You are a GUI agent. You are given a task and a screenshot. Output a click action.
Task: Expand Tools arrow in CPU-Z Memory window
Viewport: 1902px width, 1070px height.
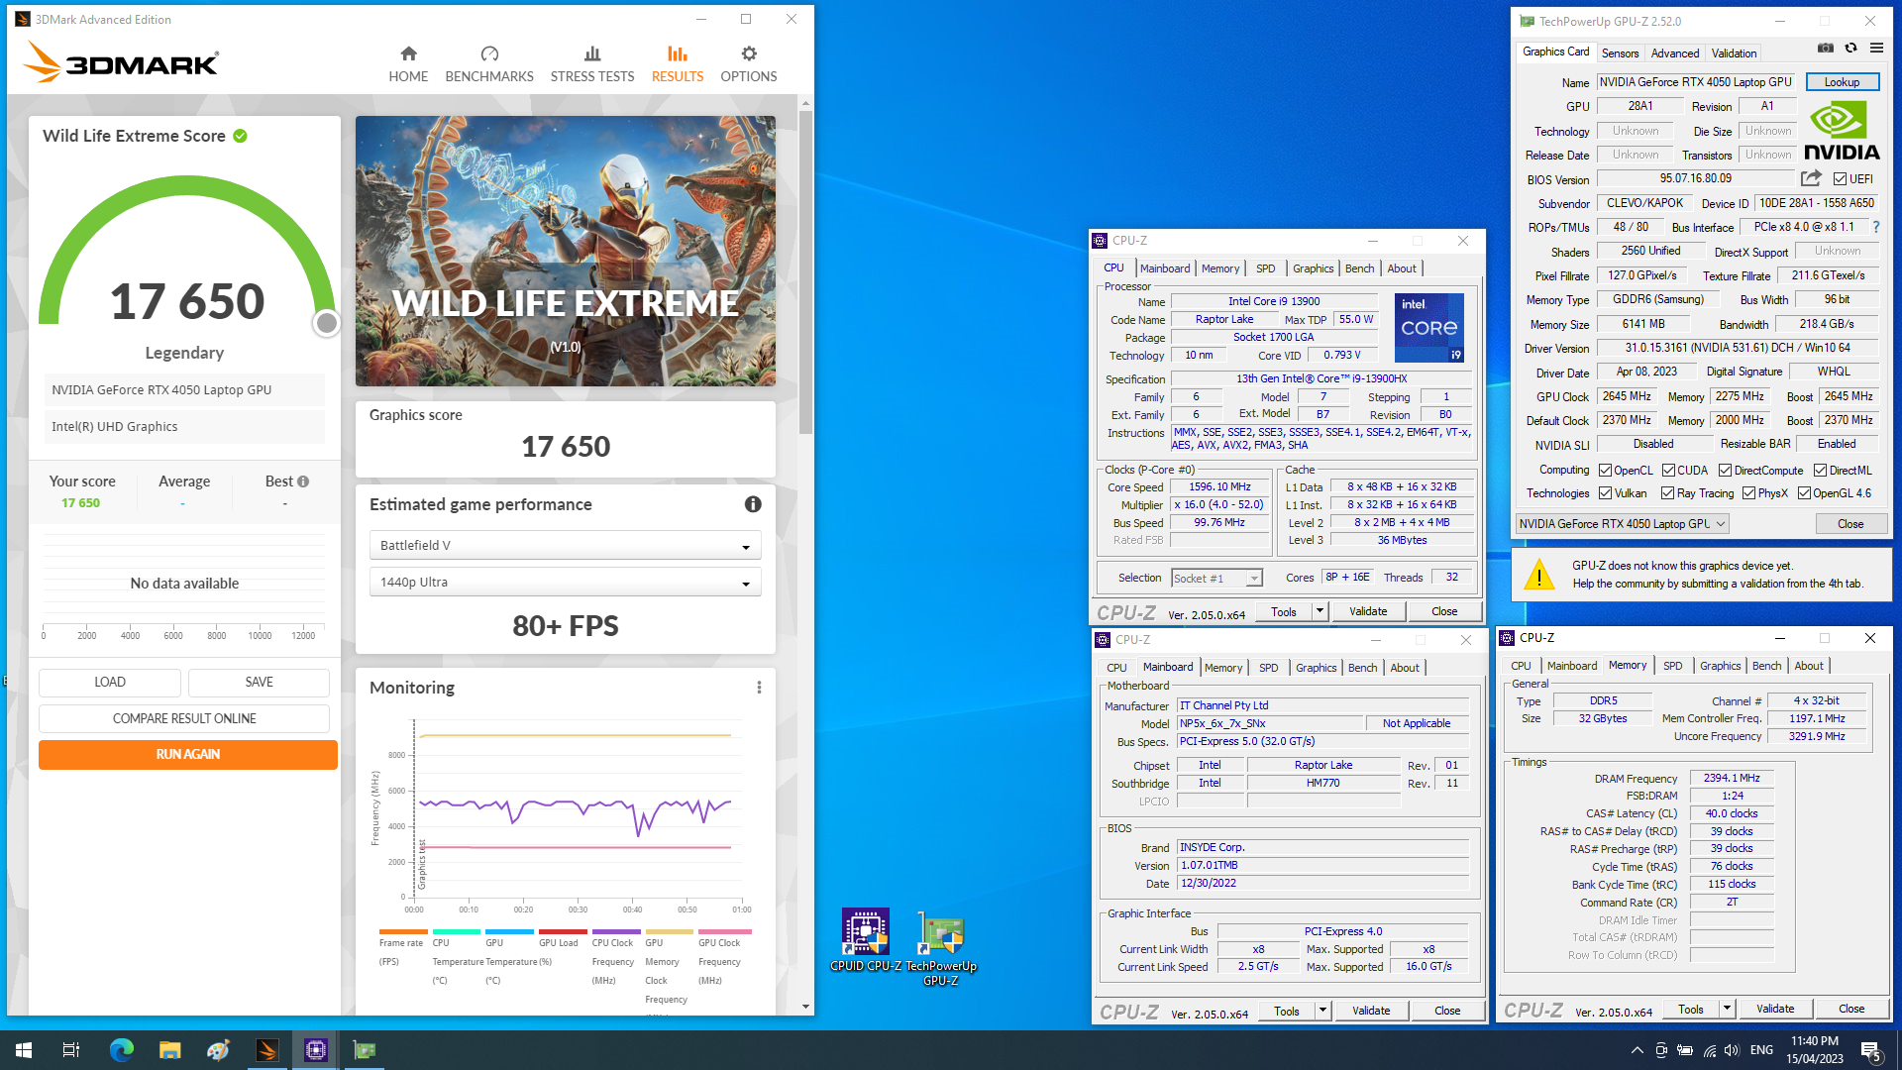[1727, 1009]
